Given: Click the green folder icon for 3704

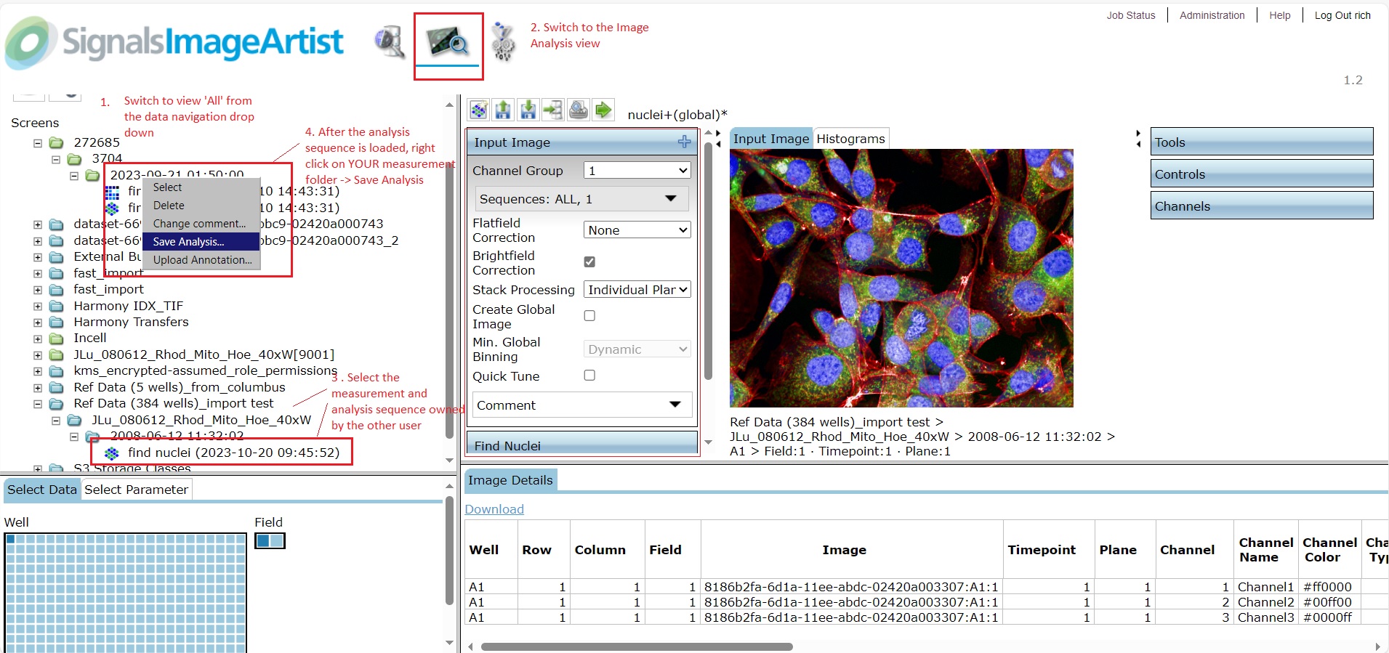Looking at the screenshot, I should click(x=74, y=159).
